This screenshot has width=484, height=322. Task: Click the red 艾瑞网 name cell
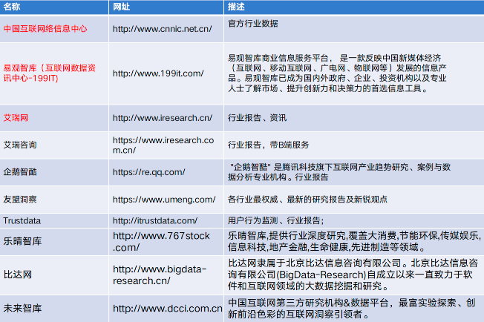18,118
